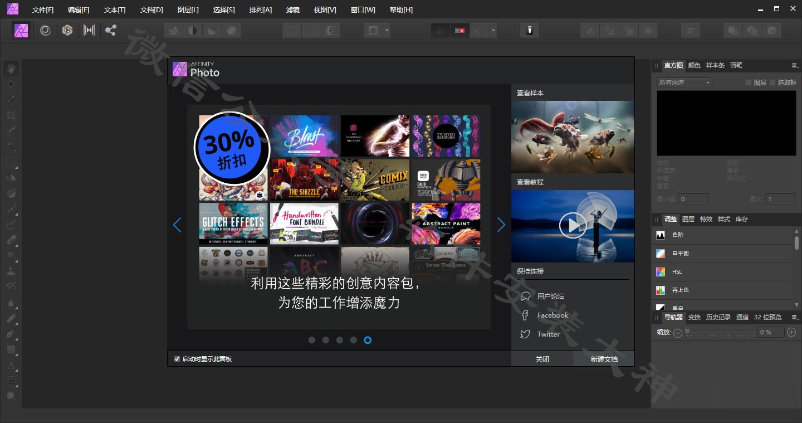Add an HSL adjustment
The image size is (802, 423).
pyautogui.click(x=721, y=272)
